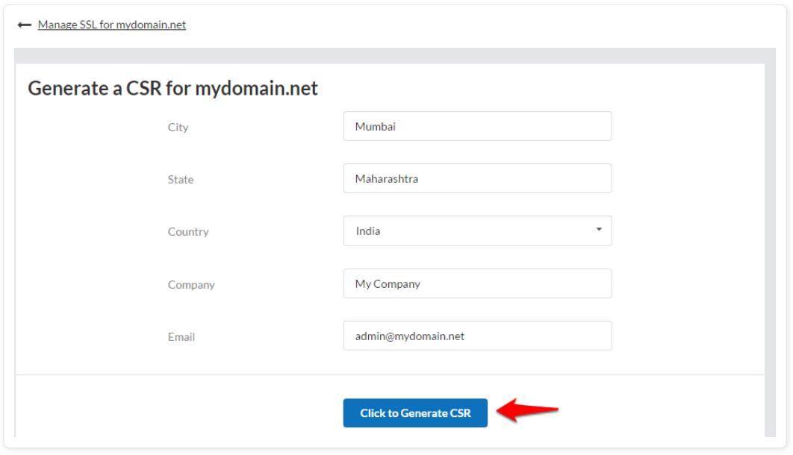793x455 pixels.
Task: Click the Click to Generate CSR button
Action: tap(415, 413)
